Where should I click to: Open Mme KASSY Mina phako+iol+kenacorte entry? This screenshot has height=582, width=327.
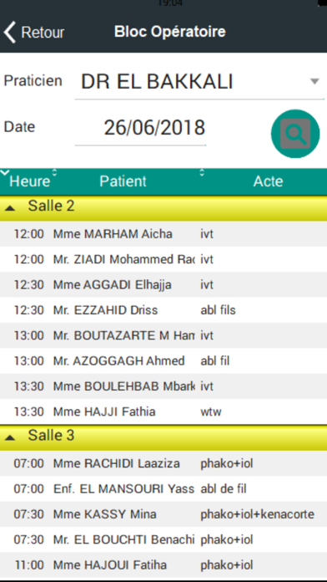[x=163, y=514]
